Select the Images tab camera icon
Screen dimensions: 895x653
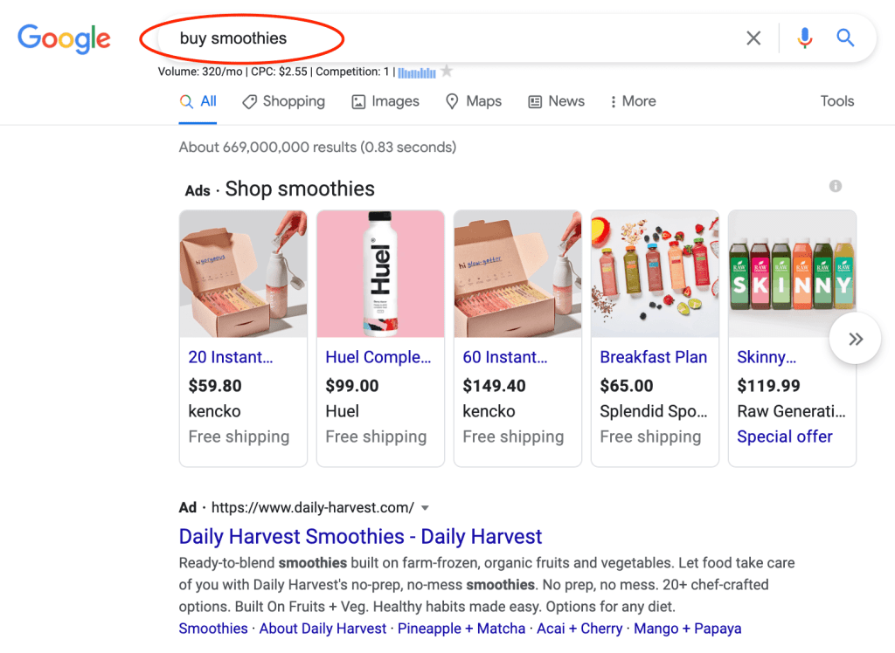[x=358, y=101]
